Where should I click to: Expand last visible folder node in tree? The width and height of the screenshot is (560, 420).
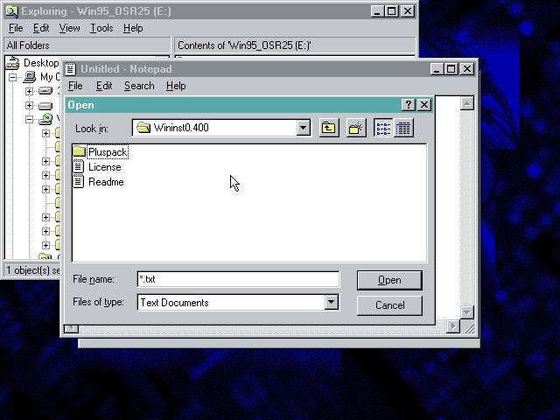pos(45,245)
